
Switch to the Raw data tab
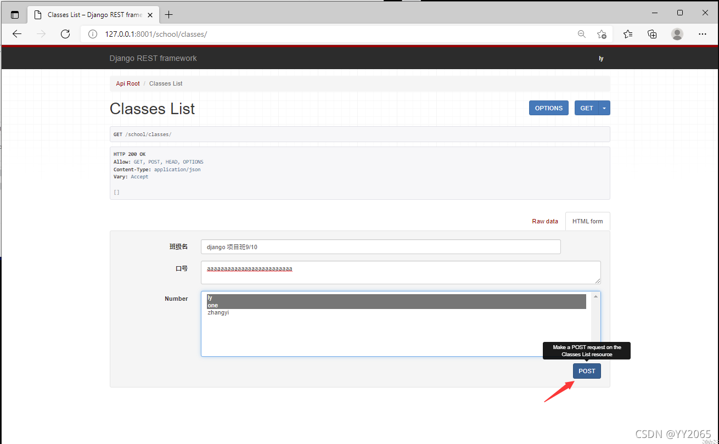point(545,221)
